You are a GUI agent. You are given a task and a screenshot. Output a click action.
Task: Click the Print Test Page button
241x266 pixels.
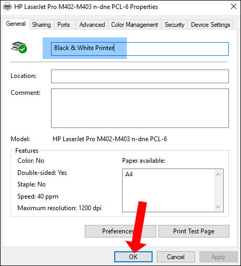[x=194, y=231]
